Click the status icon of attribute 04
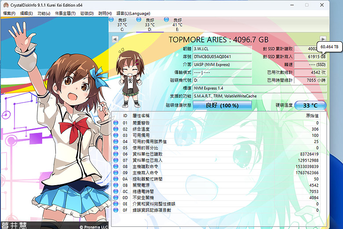 tap(116, 141)
